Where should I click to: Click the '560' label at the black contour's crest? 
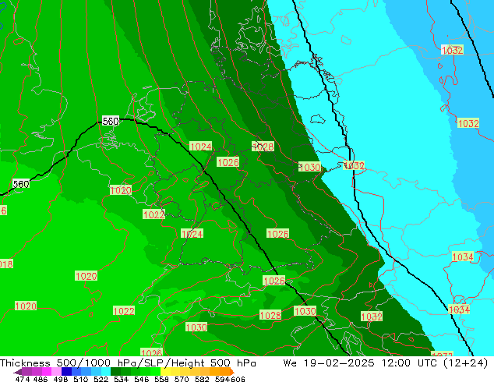point(111,121)
